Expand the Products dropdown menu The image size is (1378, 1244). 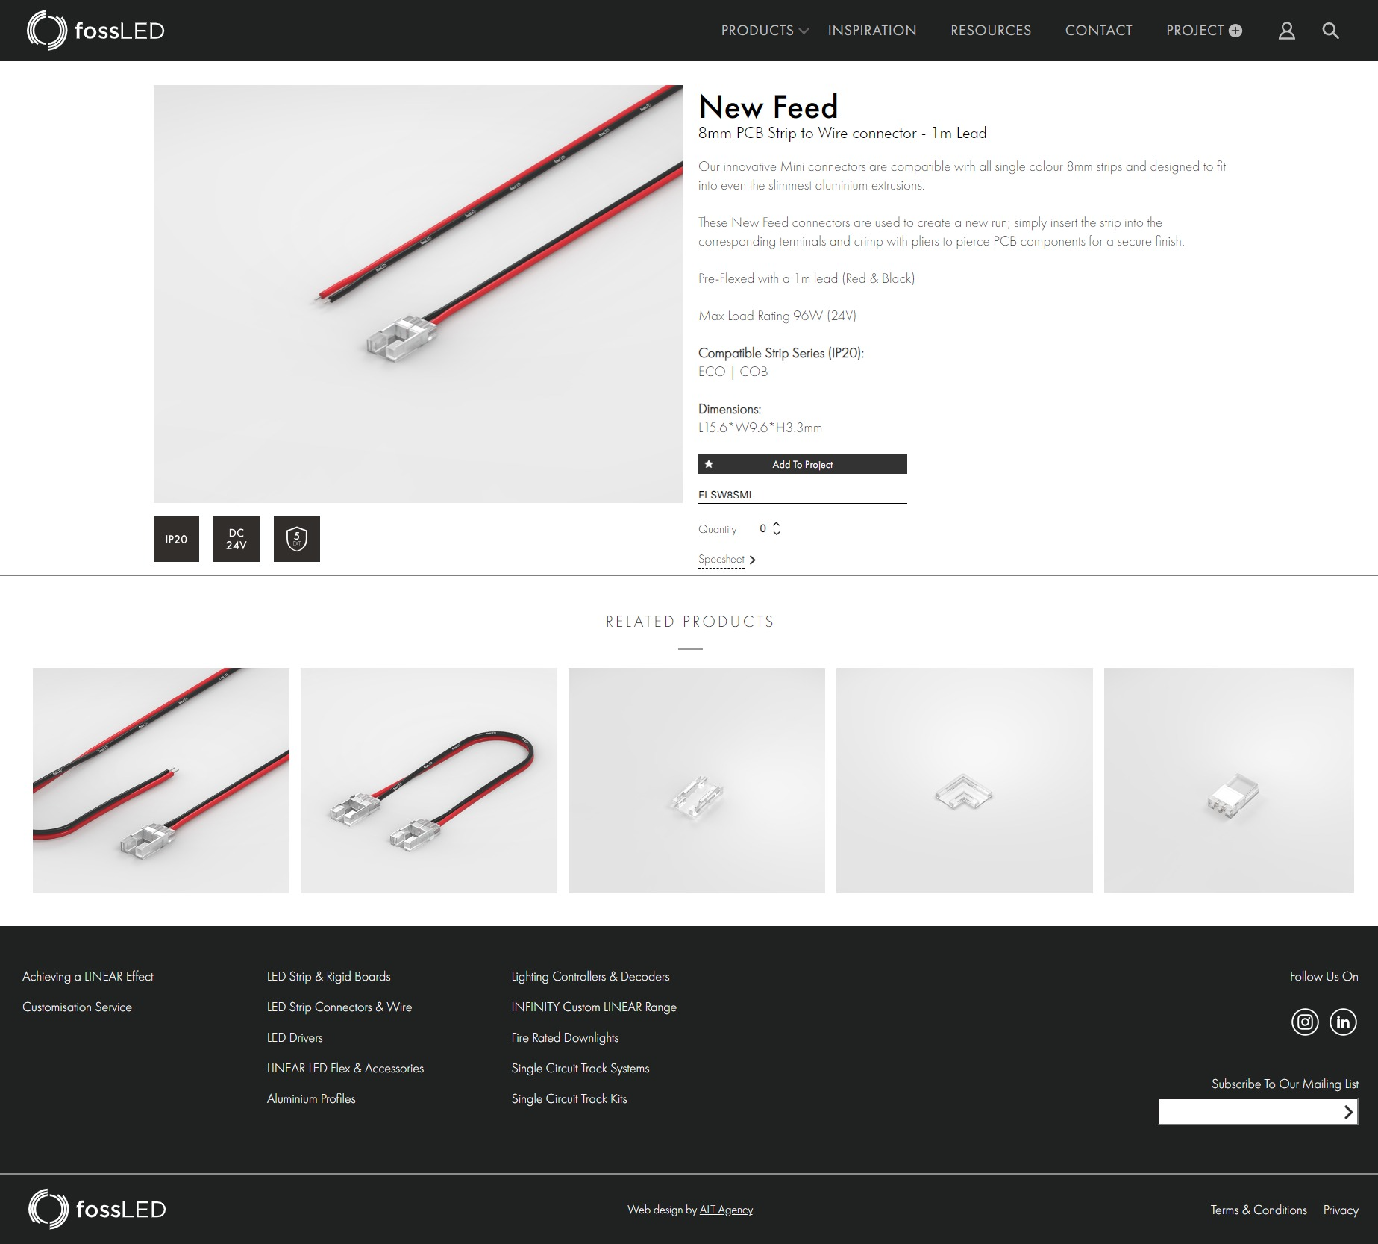point(764,31)
